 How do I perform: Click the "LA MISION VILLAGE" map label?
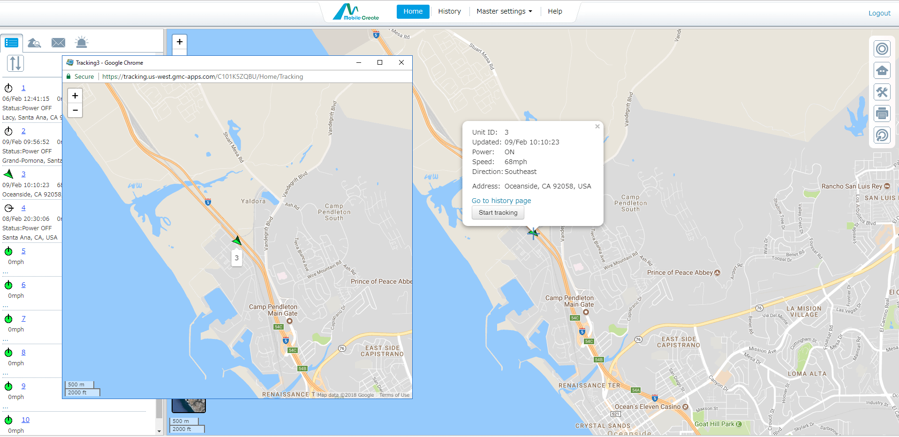pos(804,312)
